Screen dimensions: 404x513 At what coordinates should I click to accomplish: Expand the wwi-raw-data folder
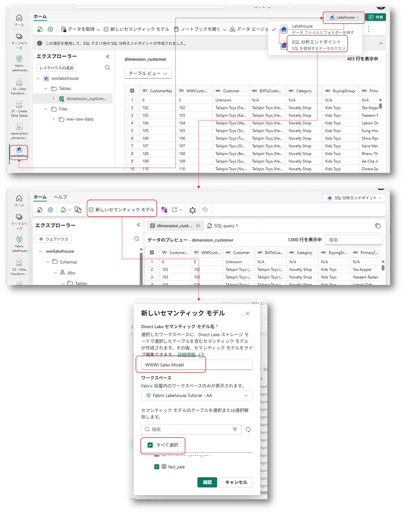53,119
